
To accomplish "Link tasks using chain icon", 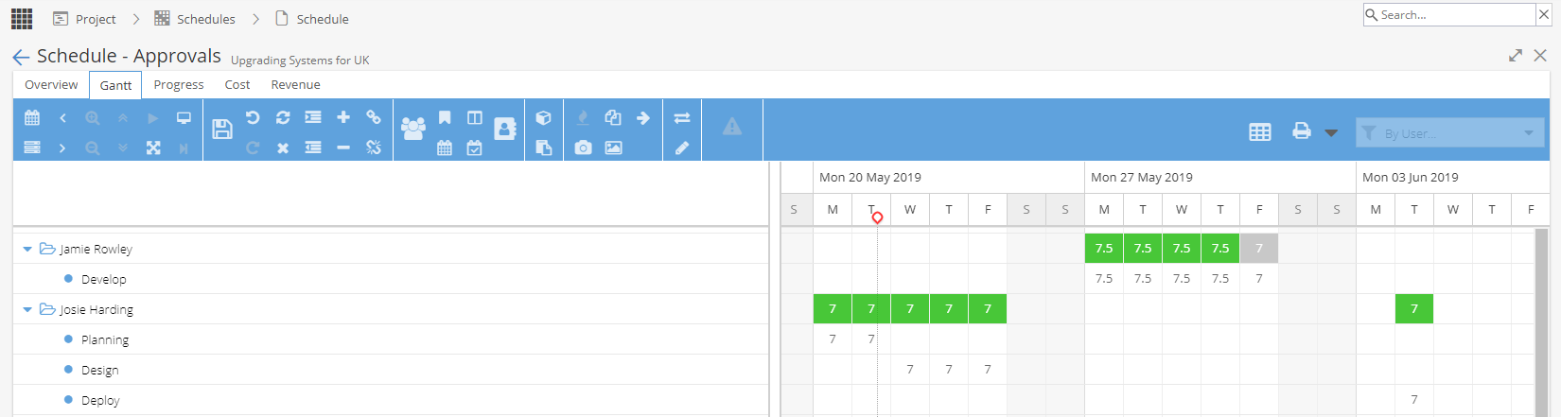I will (374, 117).
